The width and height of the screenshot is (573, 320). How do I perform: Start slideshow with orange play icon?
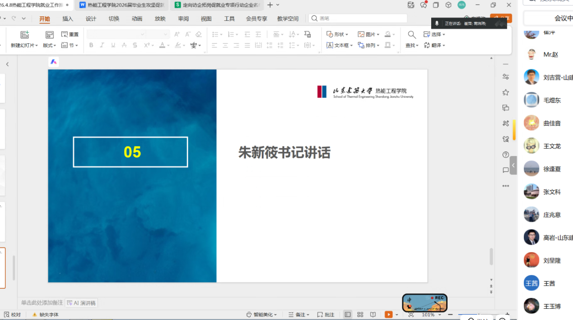388,315
